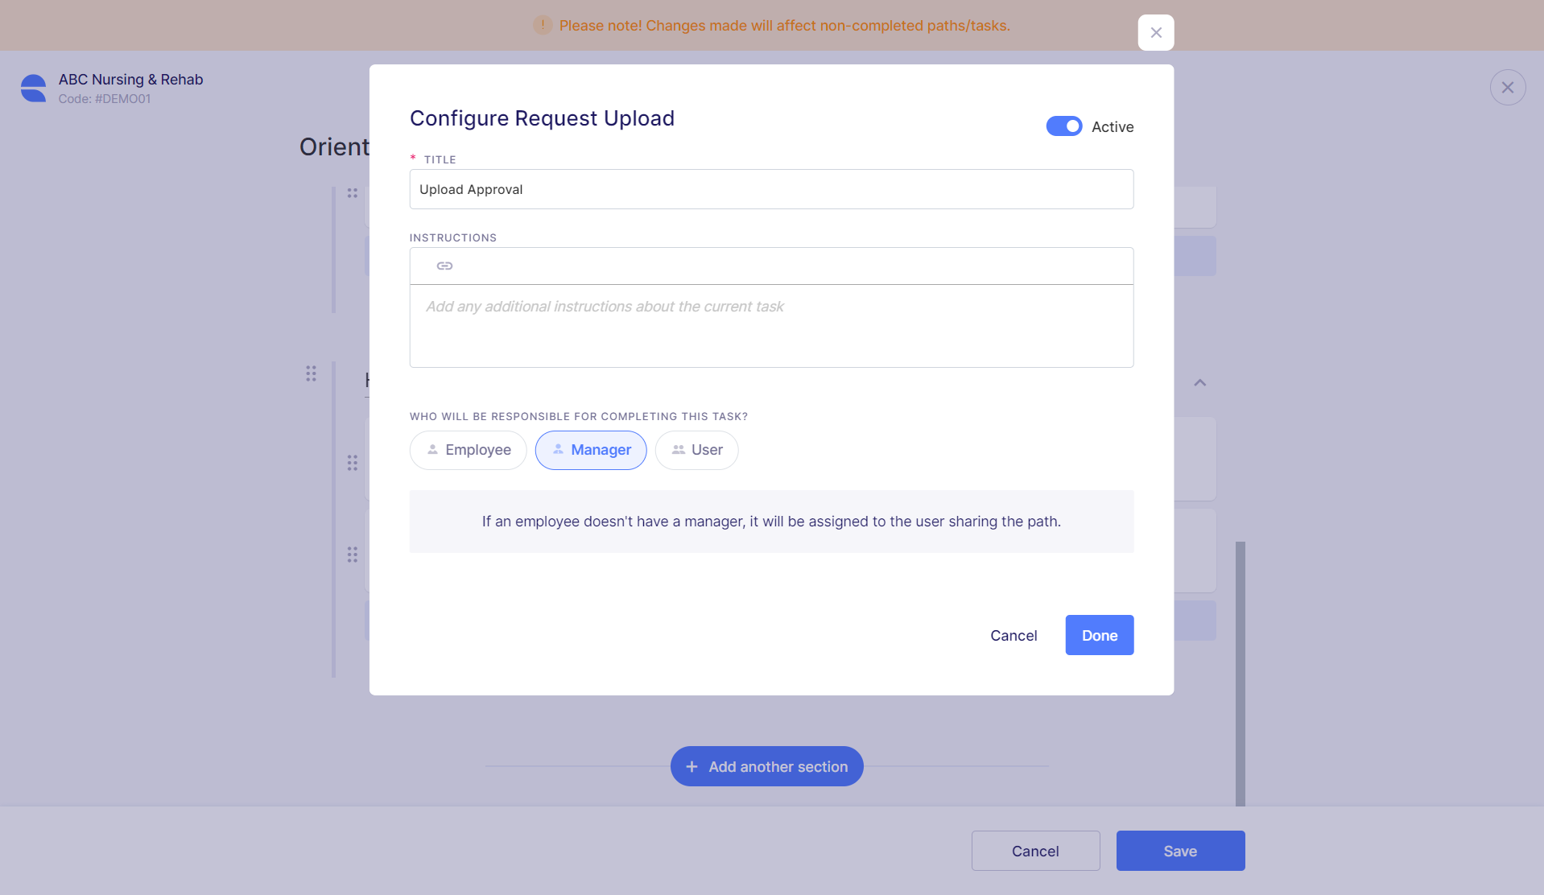Image resolution: width=1544 pixels, height=895 pixels.
Task: Click the ABC Nursing & Rehab logo
Action: pyautogui.click(x=33, y=89)
